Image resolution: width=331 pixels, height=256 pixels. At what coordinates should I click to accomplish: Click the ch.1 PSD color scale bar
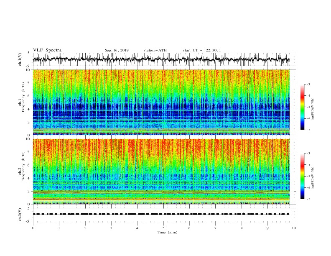point(303,107)
